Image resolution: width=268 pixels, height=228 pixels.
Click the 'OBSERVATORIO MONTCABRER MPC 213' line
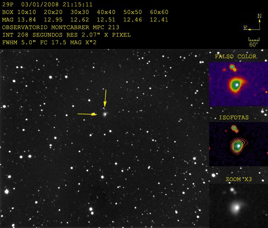pos(61,27)
